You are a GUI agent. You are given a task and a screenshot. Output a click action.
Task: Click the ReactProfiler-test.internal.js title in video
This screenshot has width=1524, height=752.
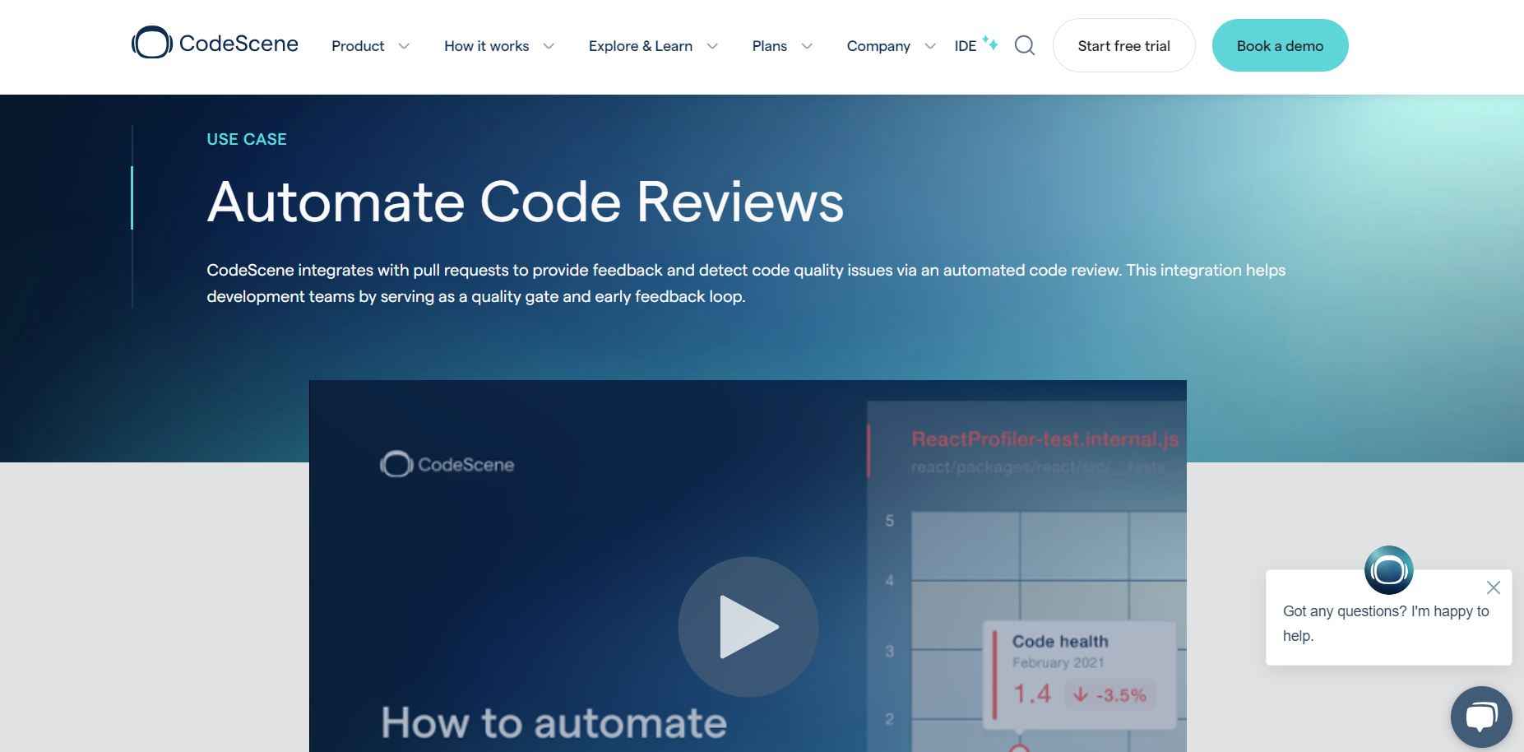pyautogui.click(x=1045, y=439)
